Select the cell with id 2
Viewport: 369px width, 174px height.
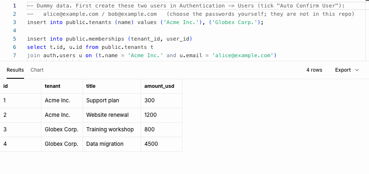20,115
